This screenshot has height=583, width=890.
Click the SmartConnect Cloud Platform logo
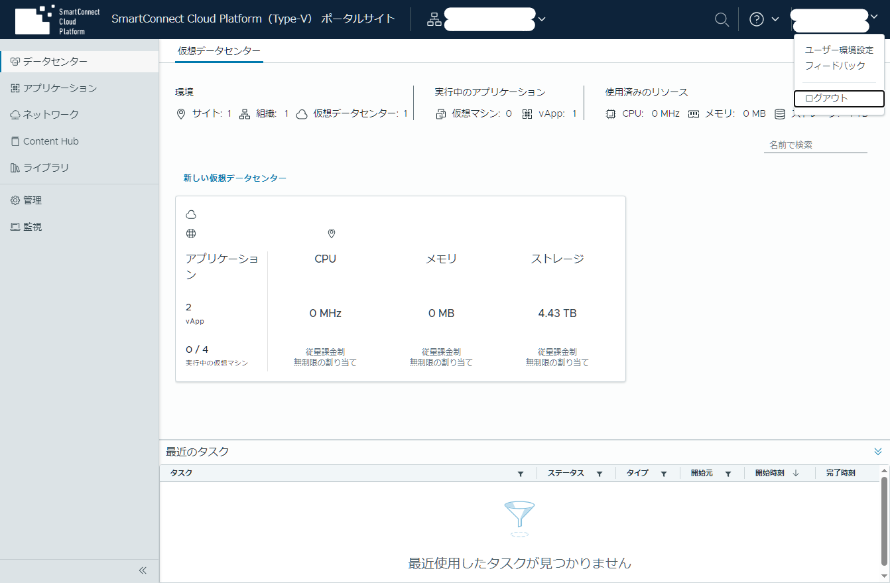(x=58, y=19)
